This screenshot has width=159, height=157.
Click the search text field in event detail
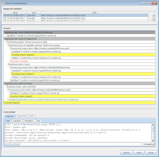(x=81, y=144)
